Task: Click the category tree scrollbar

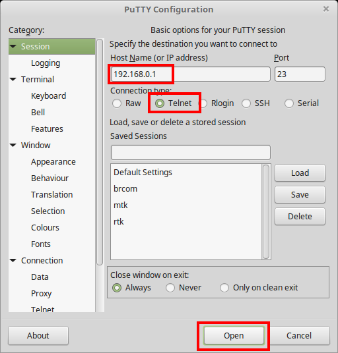Action: tap(100, 152)
